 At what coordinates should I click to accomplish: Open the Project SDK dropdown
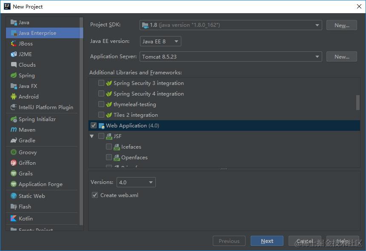(x=231, y=25)
